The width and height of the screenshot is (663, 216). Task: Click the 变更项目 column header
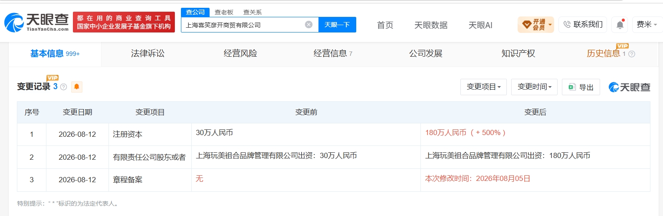150,113
